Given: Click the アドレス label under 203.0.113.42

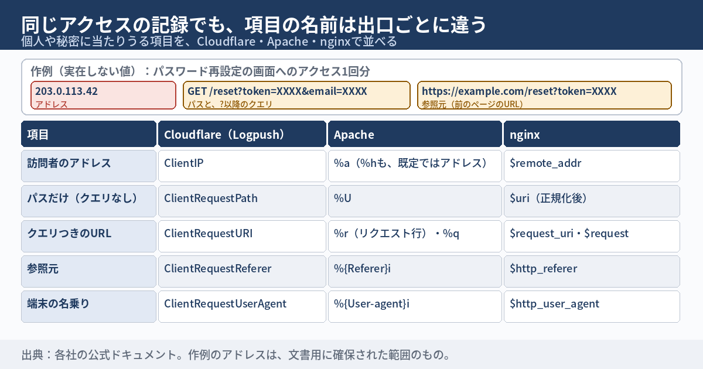Looking at the screenshot, I should 52,104.
